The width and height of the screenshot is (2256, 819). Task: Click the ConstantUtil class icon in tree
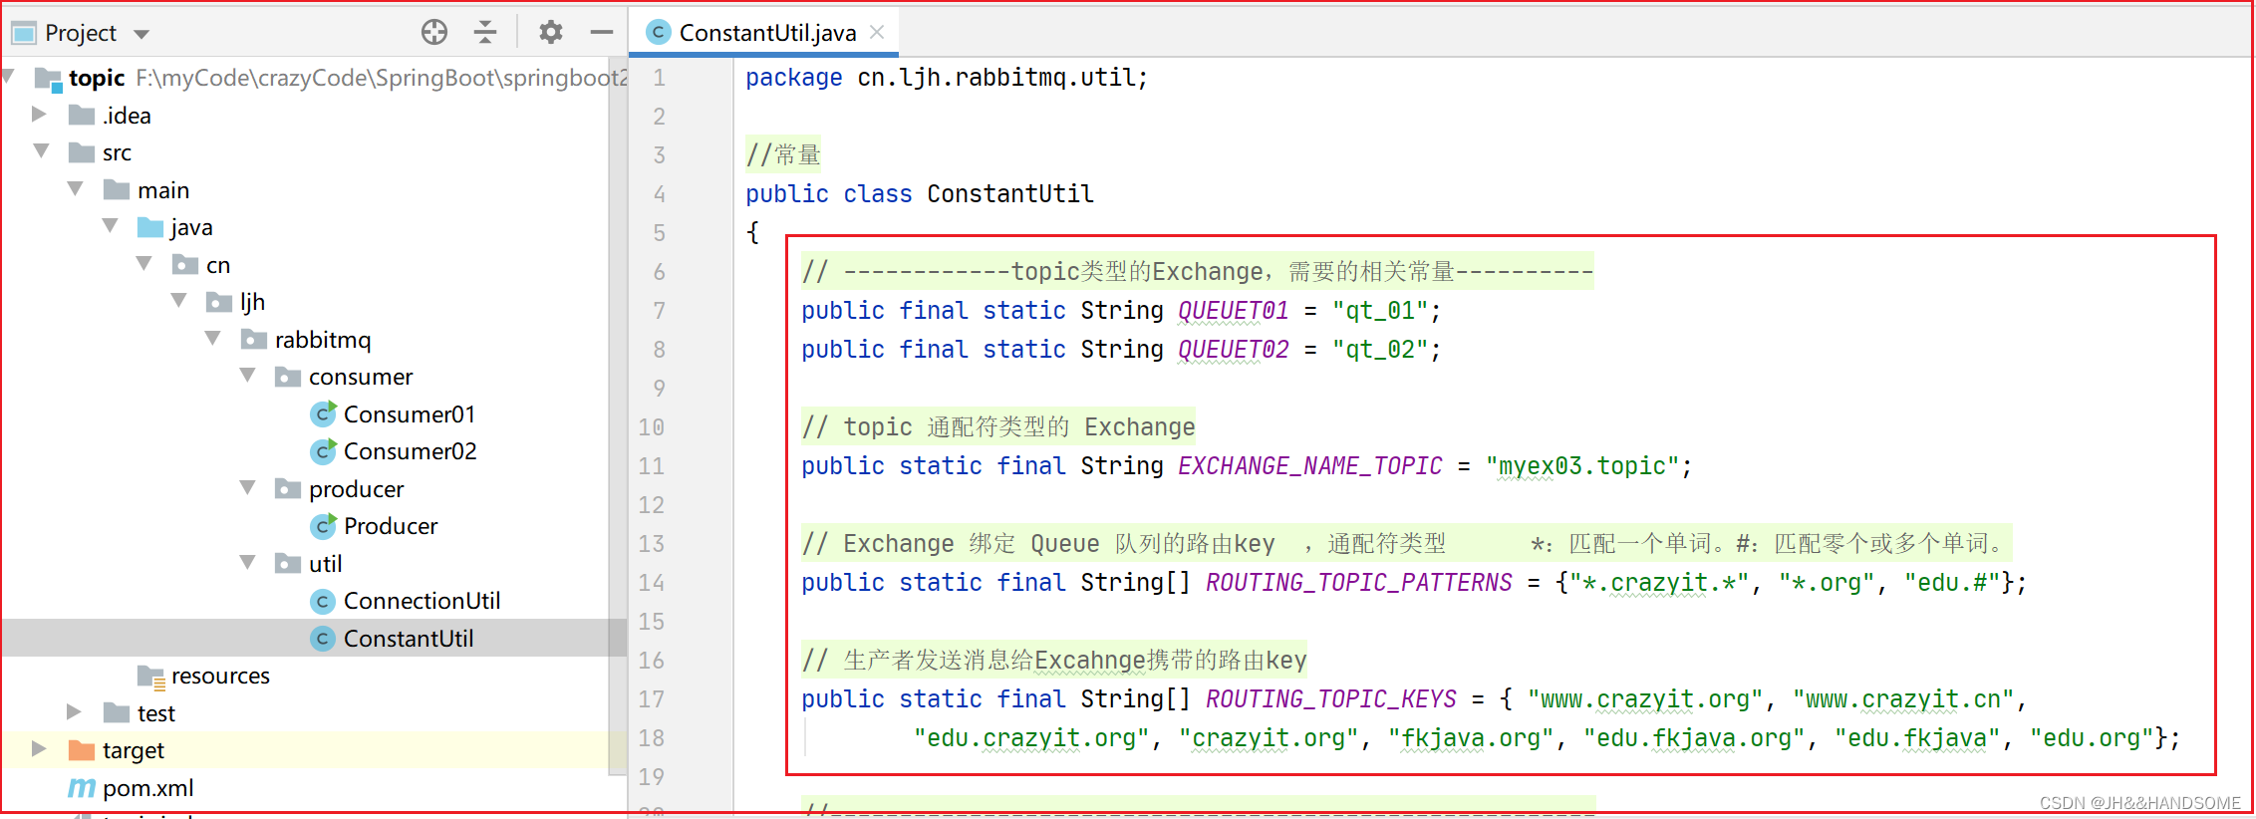[323, 638]
